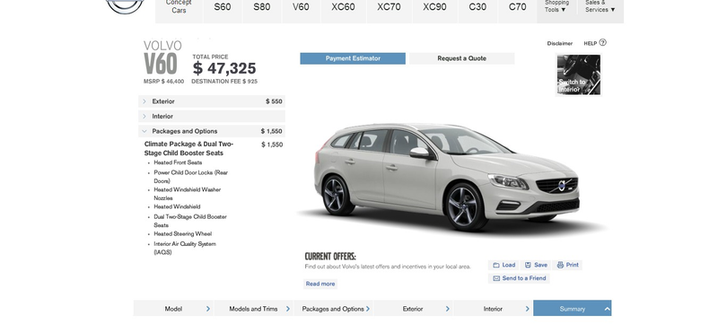Select the XC90 model in navigation
The width and height of the screenshot is (718, 333).
(434, 7)
